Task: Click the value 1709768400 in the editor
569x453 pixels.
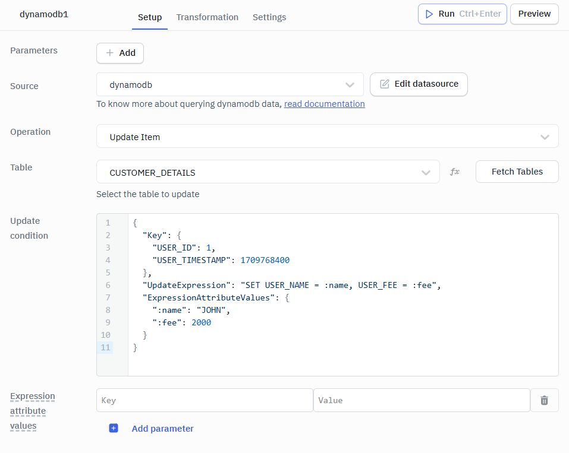Action: point(265,260)
